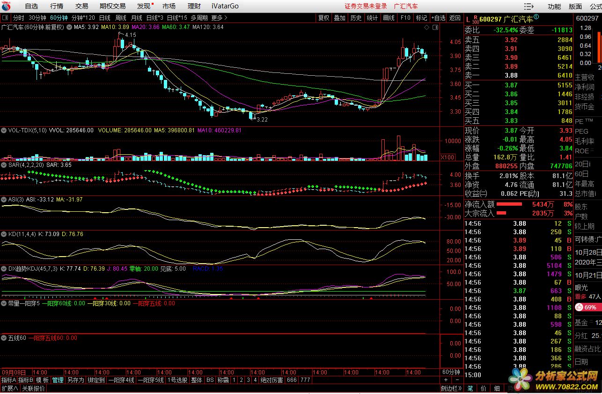Image resolution: width=602 pixels, height=394 pixels.
Task: Expand the chart indicator dropdown beside 前复权
Action: (69, 27)
